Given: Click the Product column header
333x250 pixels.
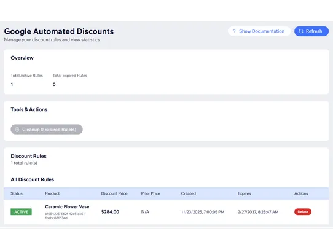Looking at the screenshot, I should tap(52, 193).
